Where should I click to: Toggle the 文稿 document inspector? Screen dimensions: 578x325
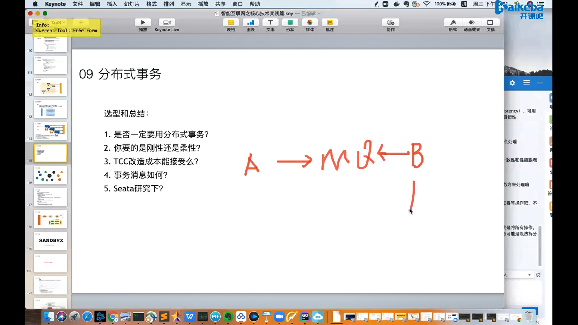coord(490,23)
